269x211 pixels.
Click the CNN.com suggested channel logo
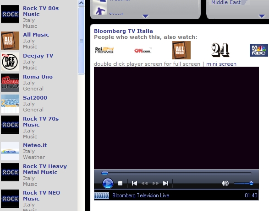coord(143,50)
